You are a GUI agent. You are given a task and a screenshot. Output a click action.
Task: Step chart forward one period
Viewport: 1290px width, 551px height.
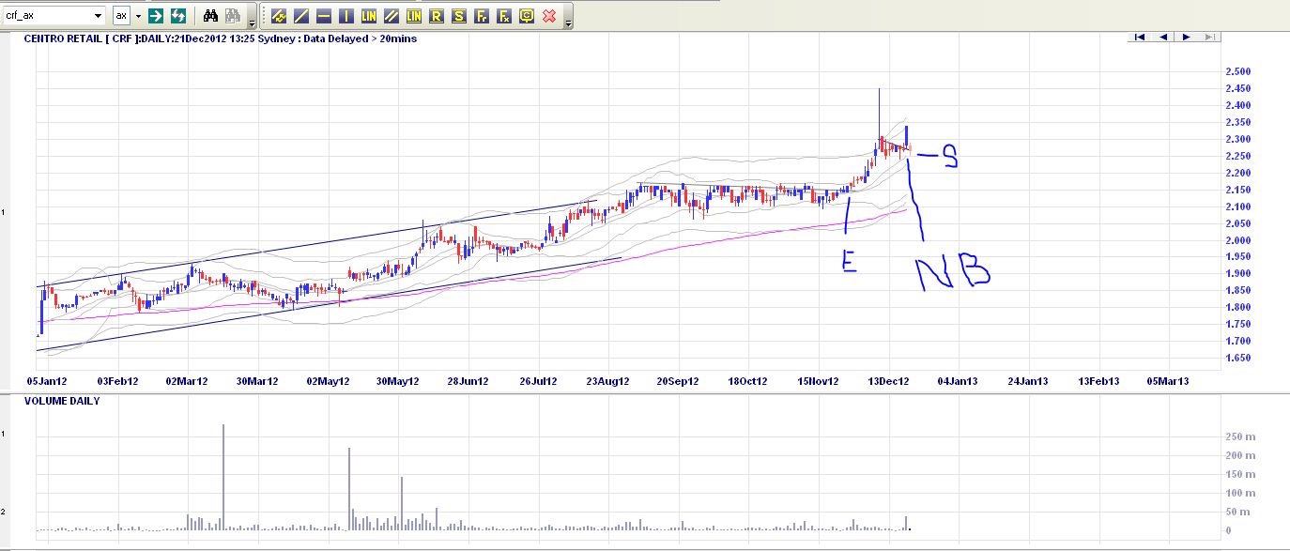1187,38
